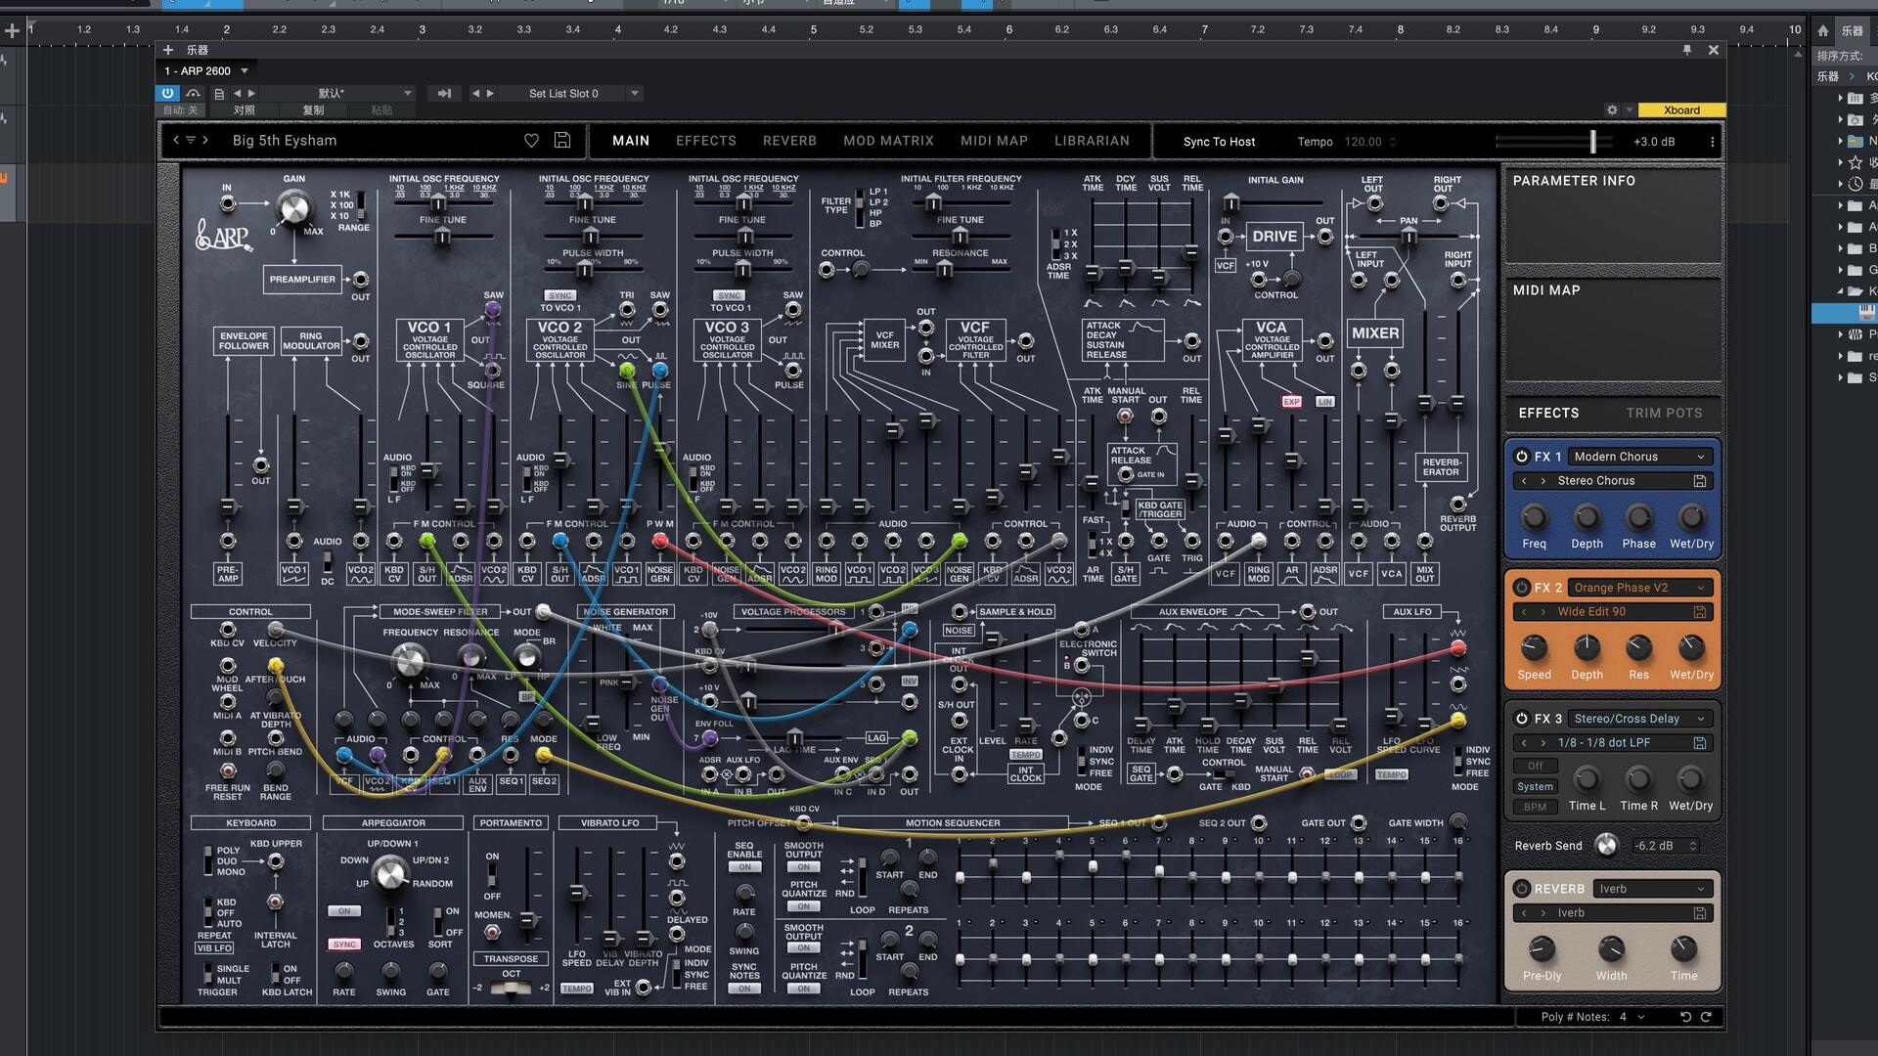The height and width of the screenshot is (1056, 1878).
Task: Save the Stereo Chorus FX preset
Action: click(x=1700, y=481)
